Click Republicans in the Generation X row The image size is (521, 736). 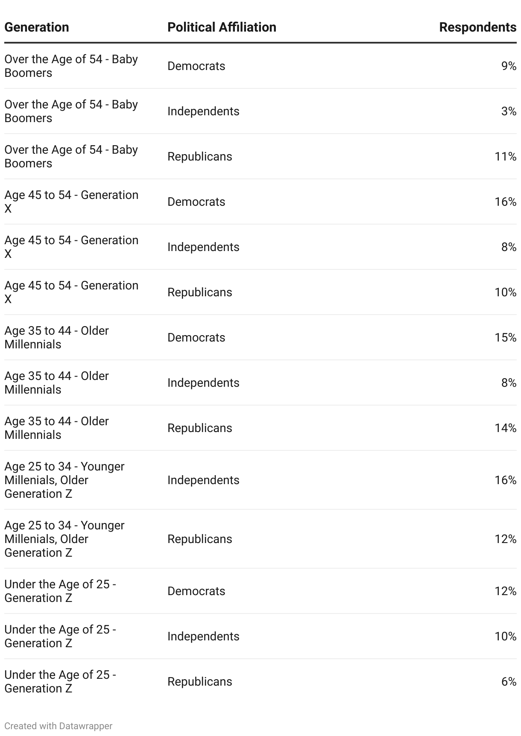coord(199,292)
